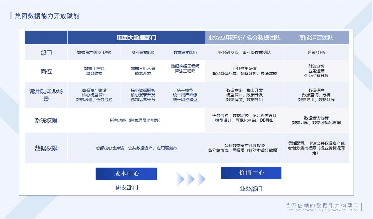Click the 岗位 row label
The height and width of the screenshot is (219, 373).
point(46,71)
